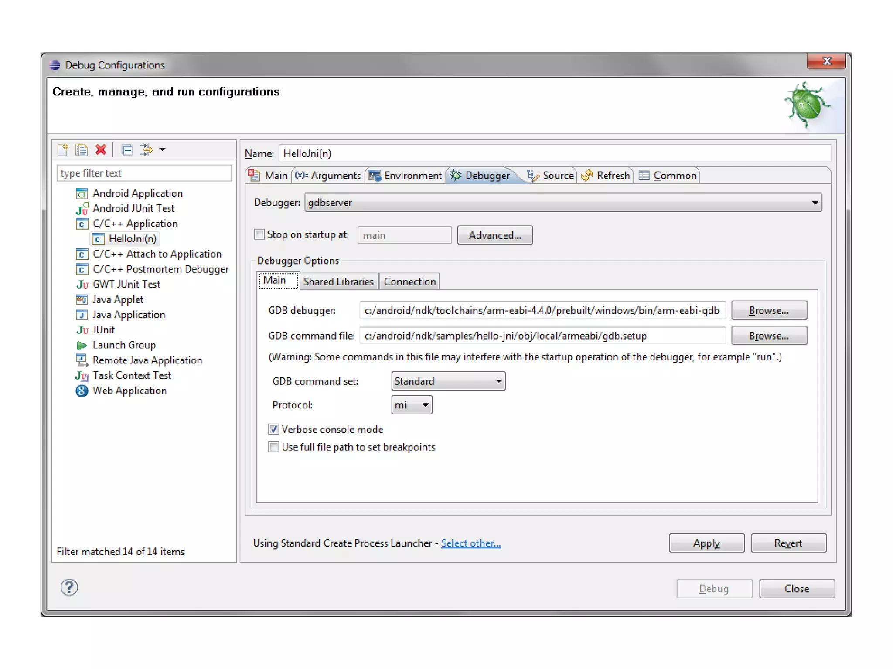
Task: Disable Verbose console mode checkbox
Action: click(x=273, y=429)
